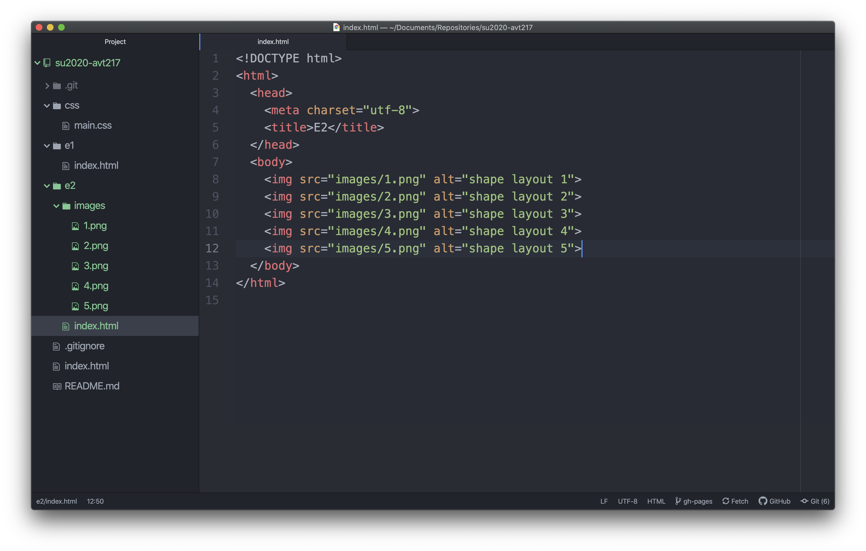Open README.md in the tree
The height and width of the screenshot is (551, 866).
(x=92, y=386)
